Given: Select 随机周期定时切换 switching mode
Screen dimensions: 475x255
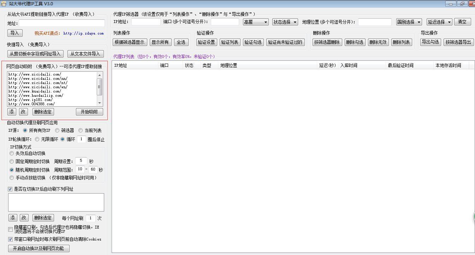Looking at the screenshot, I should 12,170.
